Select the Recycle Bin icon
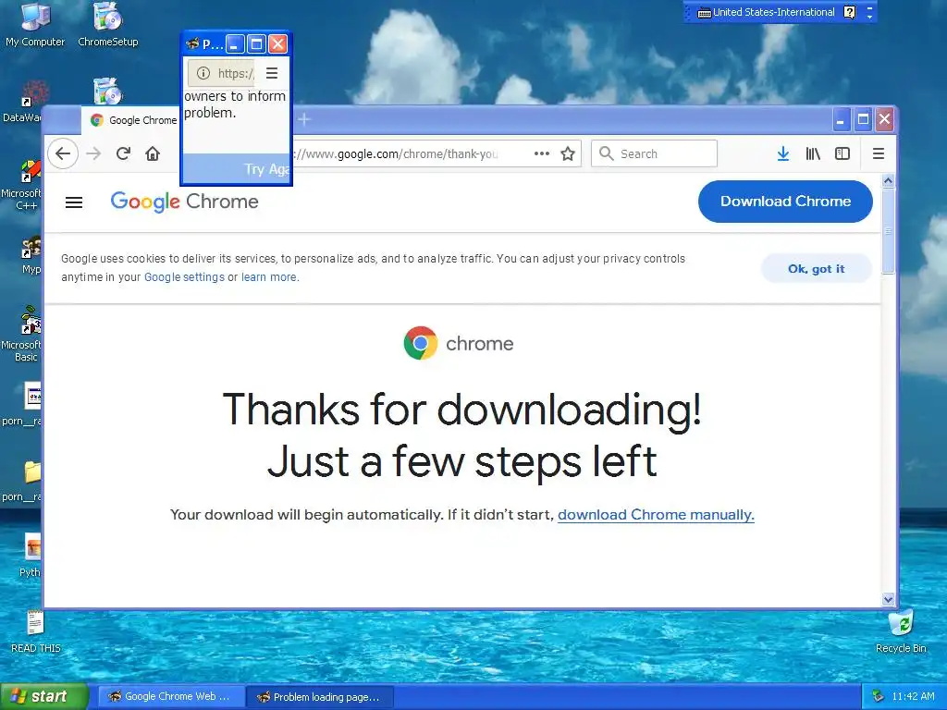Viewport: 947px width, 710px height. (901, 631)
